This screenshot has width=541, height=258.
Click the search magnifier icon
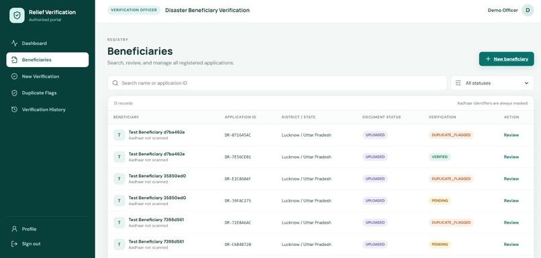[115, 83]
